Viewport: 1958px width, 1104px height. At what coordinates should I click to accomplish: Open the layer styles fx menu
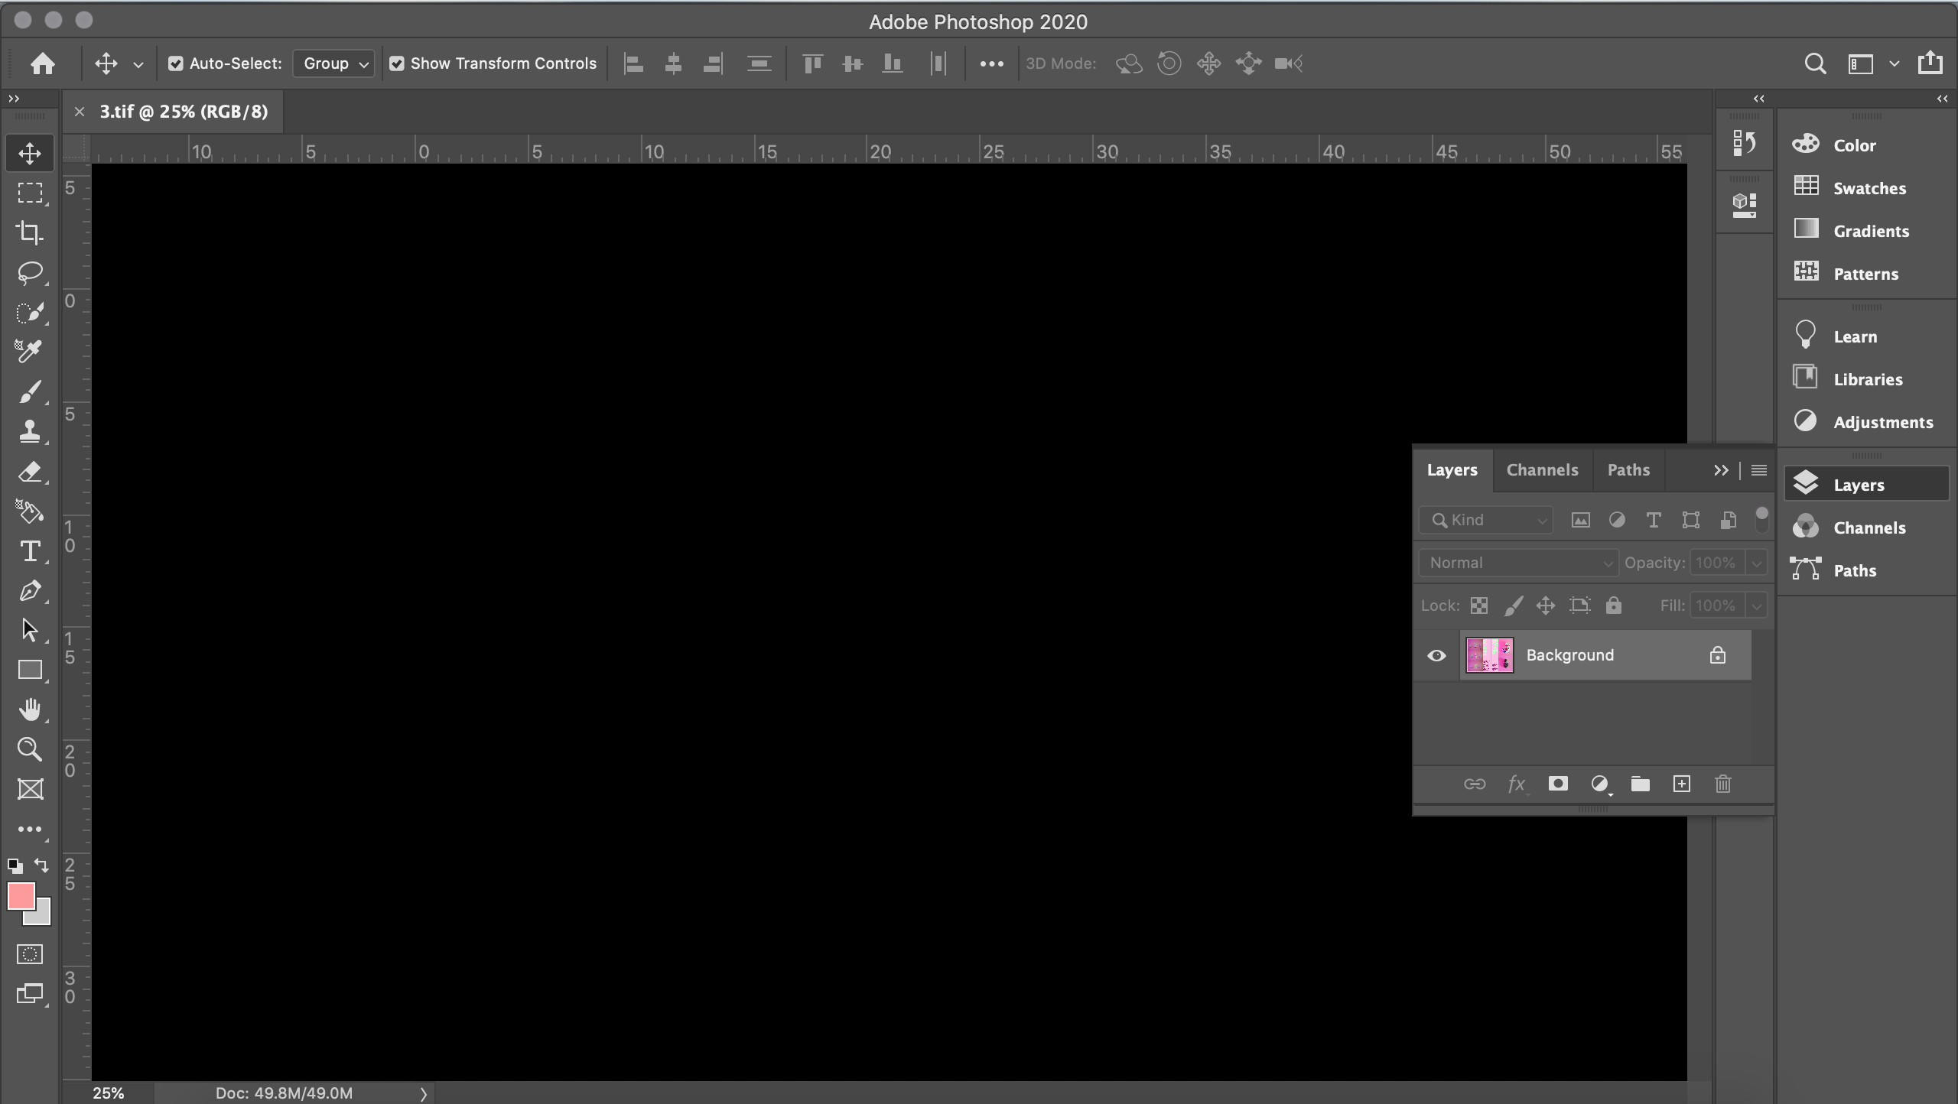pos(1515,784)
